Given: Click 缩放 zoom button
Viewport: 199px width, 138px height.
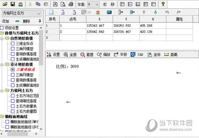Looking at the screenshot, I should tap(103, 55).
